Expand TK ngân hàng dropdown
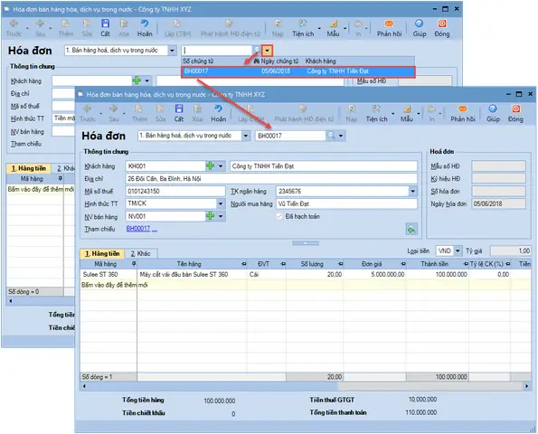Image resolution: width=538 pixels, height=434 pixels. pyautogui.click(x=412, y=191)
